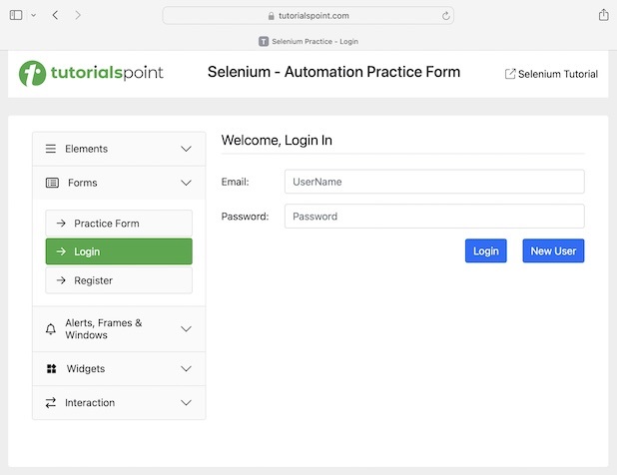The width and height of the screenshot is (617, 475).
Task: Select the Register menu item
Action: pyautogui.click(x=119, y=280)
